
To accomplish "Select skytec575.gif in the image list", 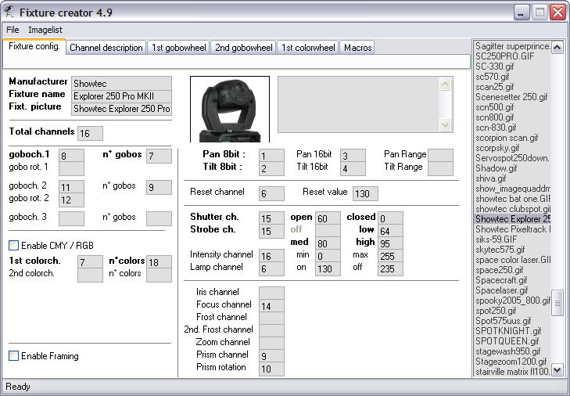I will coord(513,250).
